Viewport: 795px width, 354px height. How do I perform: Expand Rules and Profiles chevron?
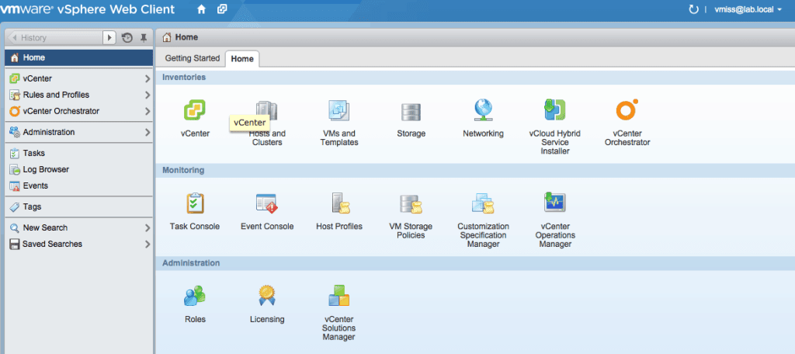coord(148,95)
